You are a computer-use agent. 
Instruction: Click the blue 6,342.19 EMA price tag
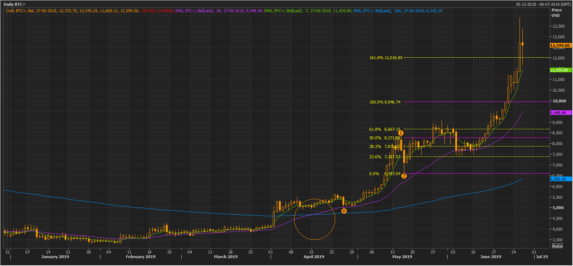coord(560,179)
